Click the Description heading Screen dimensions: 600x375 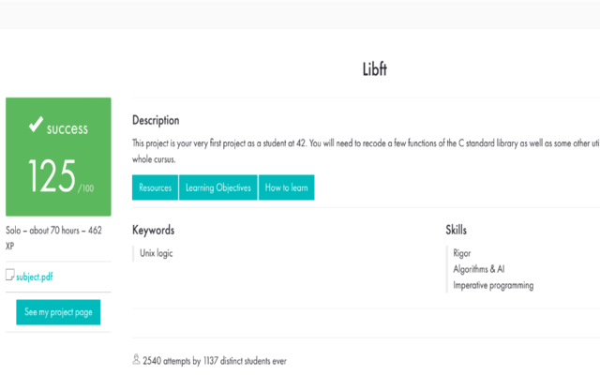156,121
